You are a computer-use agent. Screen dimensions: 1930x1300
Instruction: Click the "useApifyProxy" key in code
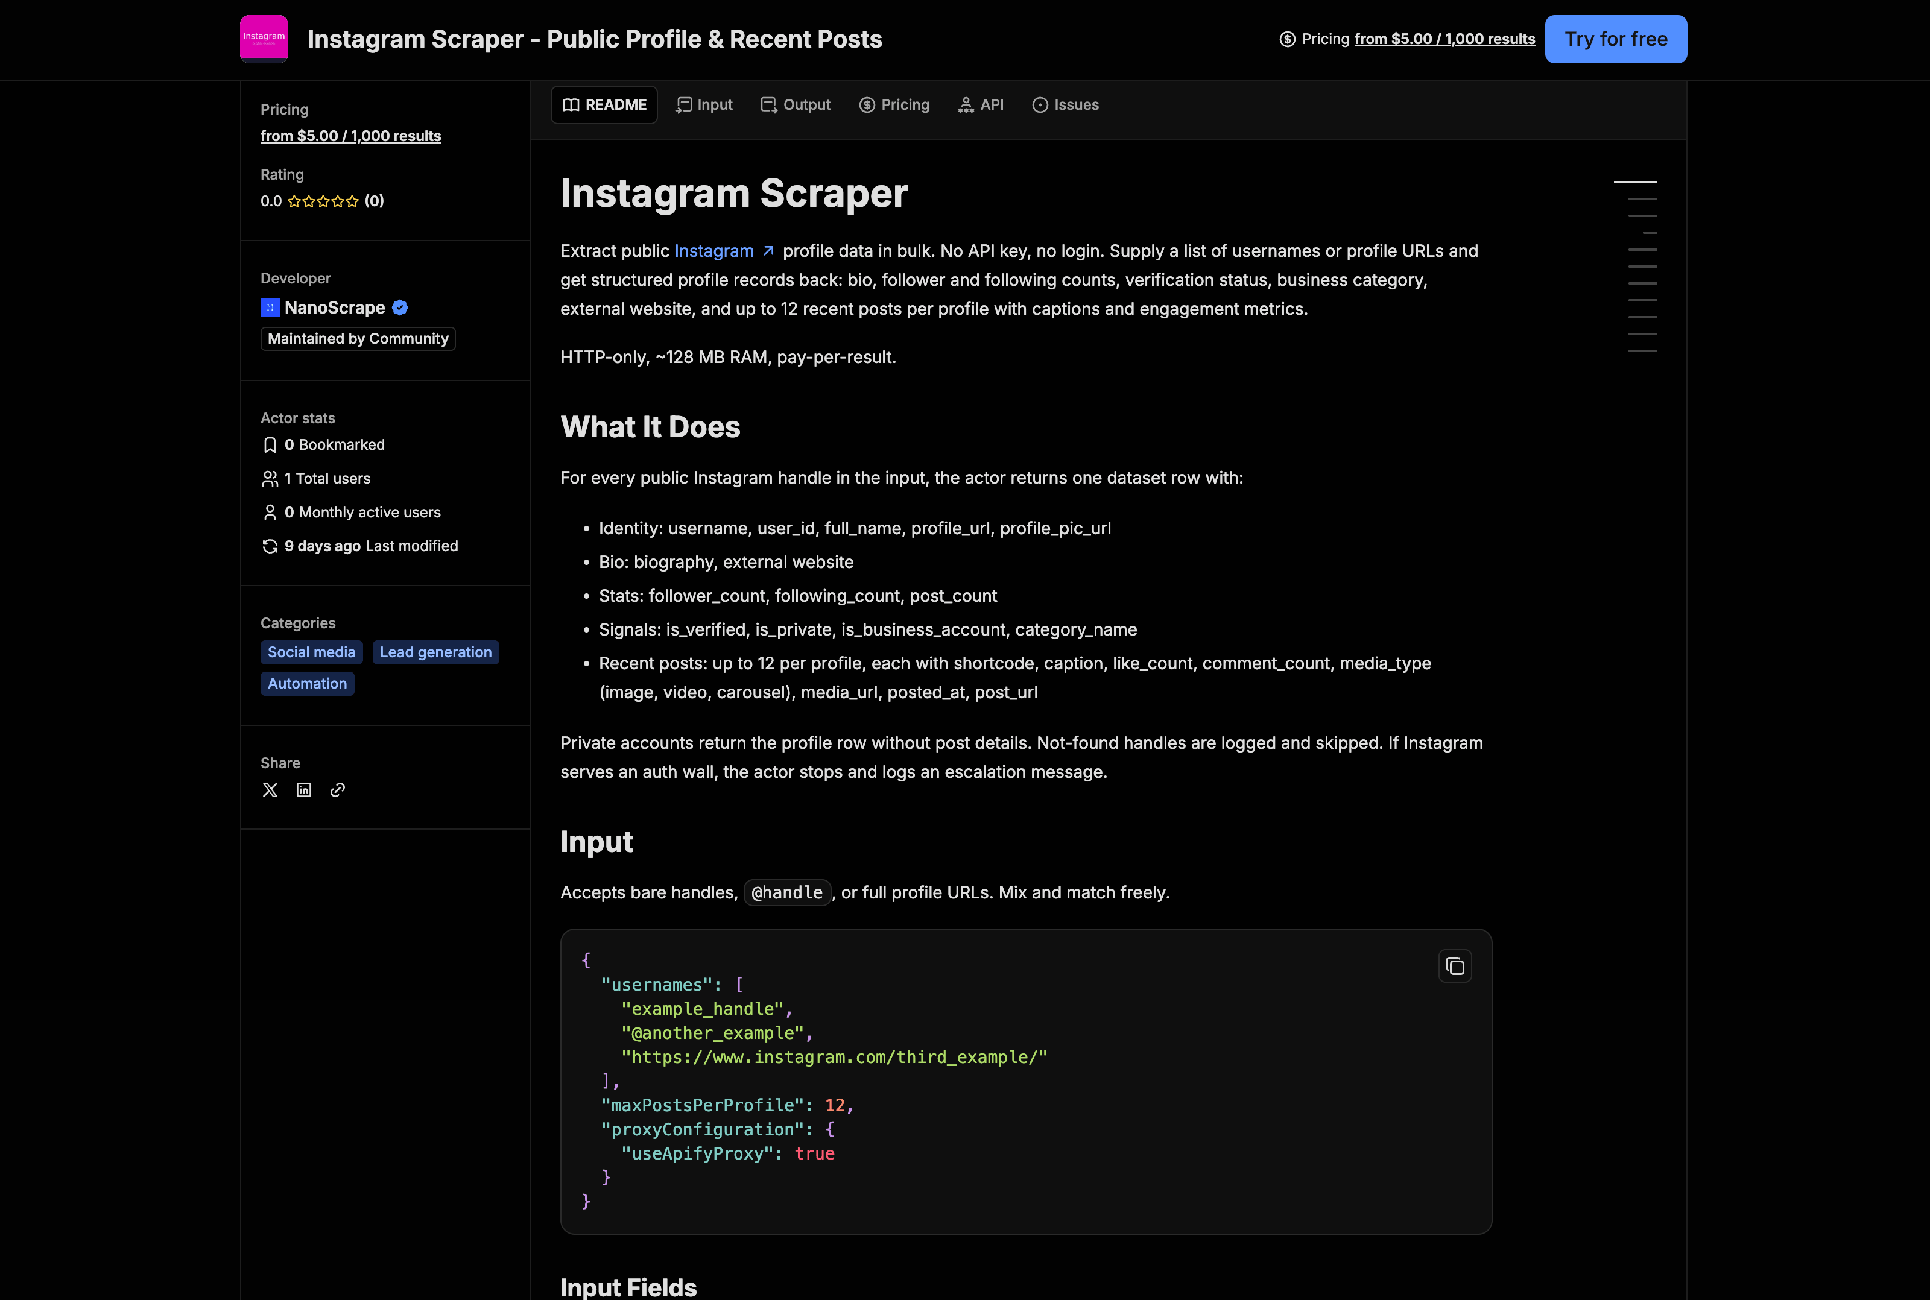tap(697, 1153)
